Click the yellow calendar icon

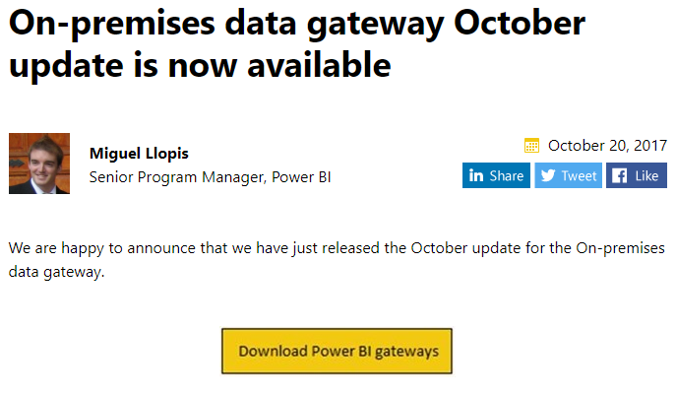click(532, 146)
